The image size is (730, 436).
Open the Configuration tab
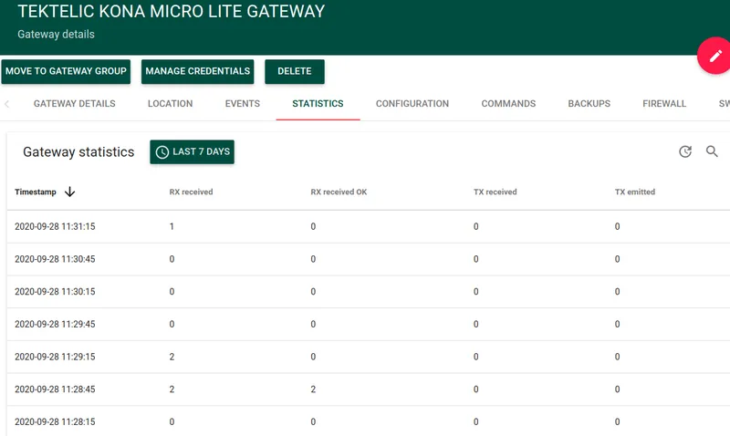click(412, 104)
